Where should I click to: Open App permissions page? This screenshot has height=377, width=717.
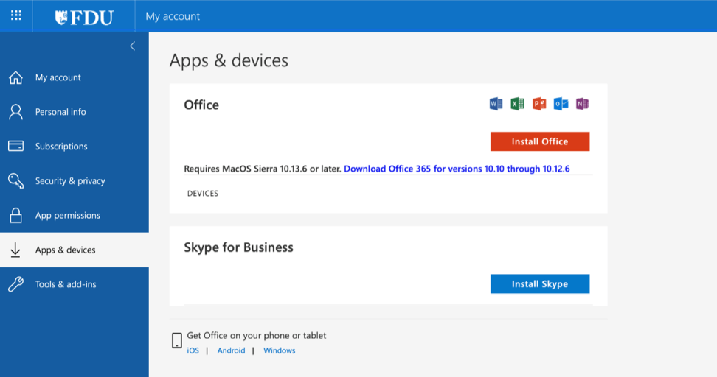[x=67, y=216]
